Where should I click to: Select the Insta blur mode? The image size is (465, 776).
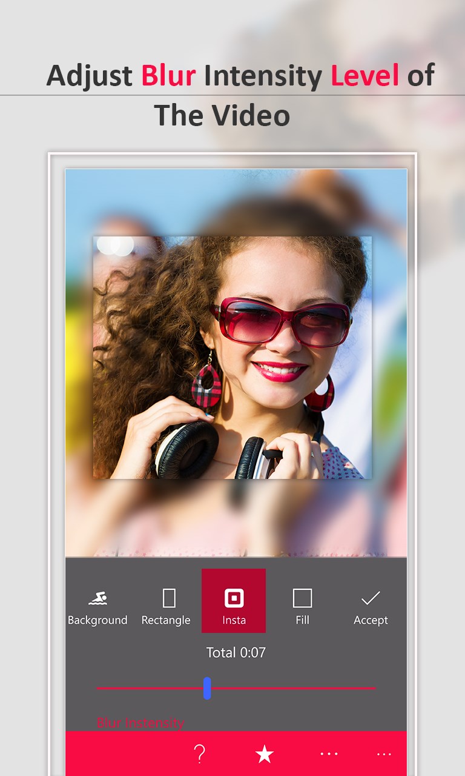click(234, 601)
